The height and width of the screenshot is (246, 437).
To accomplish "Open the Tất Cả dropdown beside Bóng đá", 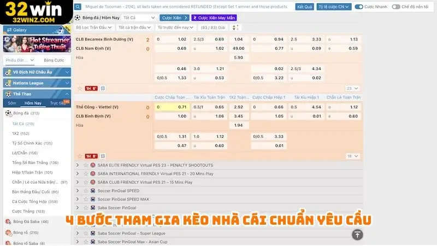I will [139, 17].
